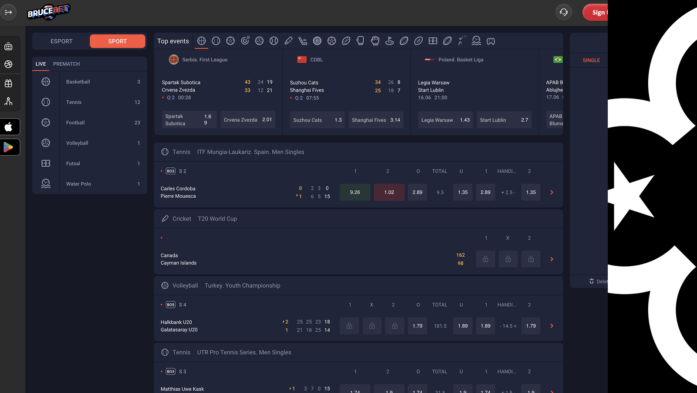Open the Apple App Store download icon

pos(9,127)
